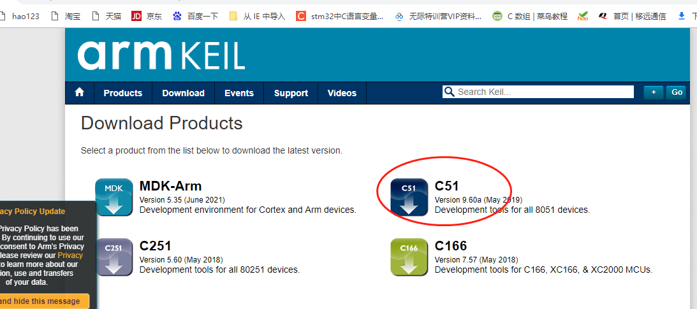Open the MDK-Arm download icon
The width and height of the screenshot is (697, 309).
click(x=114, y=197)
